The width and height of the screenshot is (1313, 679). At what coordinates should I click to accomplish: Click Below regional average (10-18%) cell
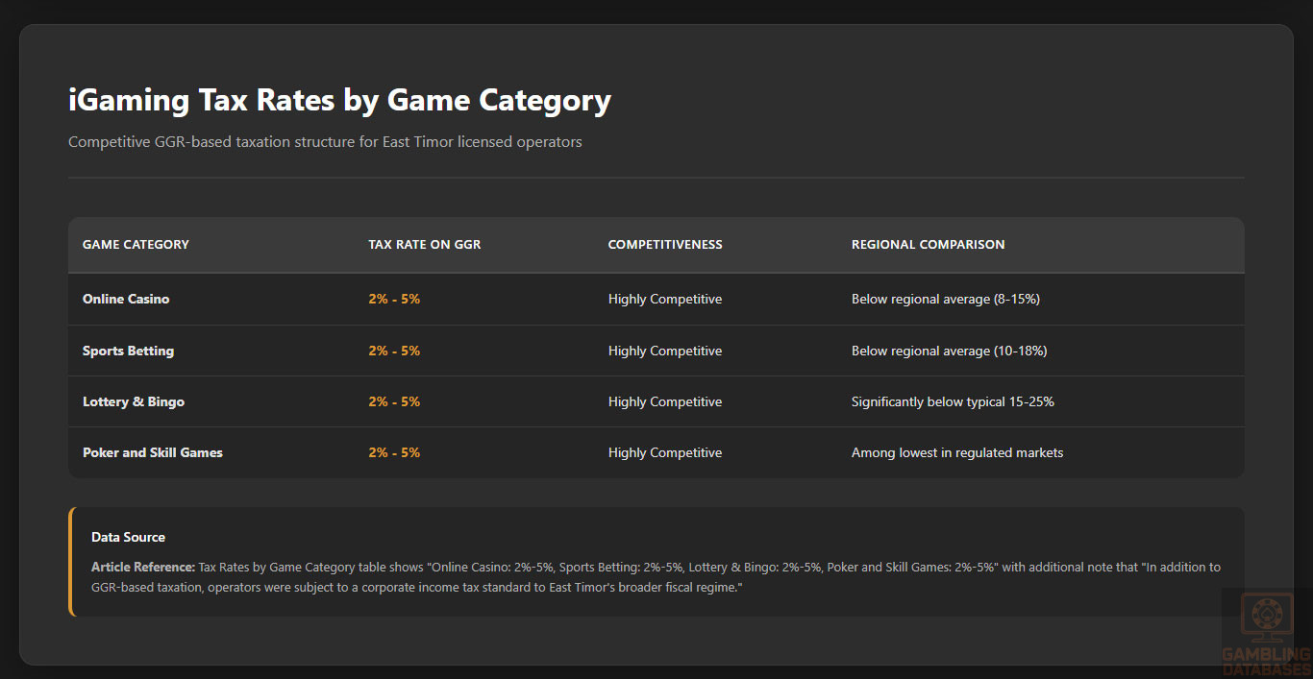coord(949,352)
